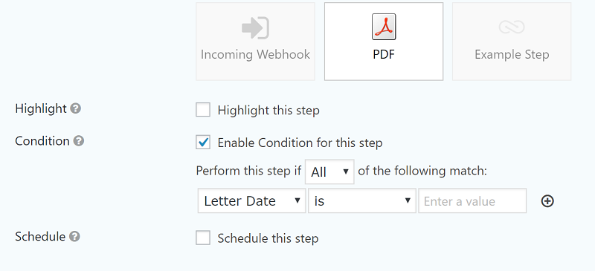Screen dimensions: 595x271
Task: Choose the PDF step type label
Action: 384,55
